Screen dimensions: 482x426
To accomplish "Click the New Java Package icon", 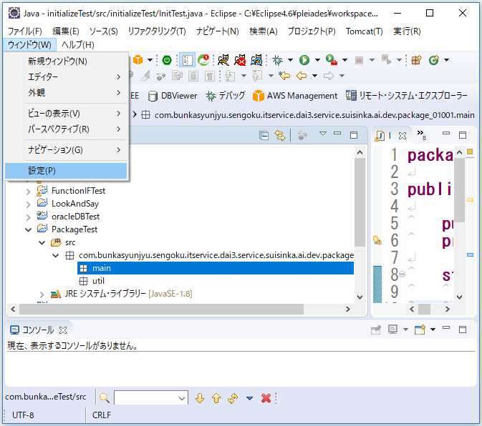I will coord(417,60).
